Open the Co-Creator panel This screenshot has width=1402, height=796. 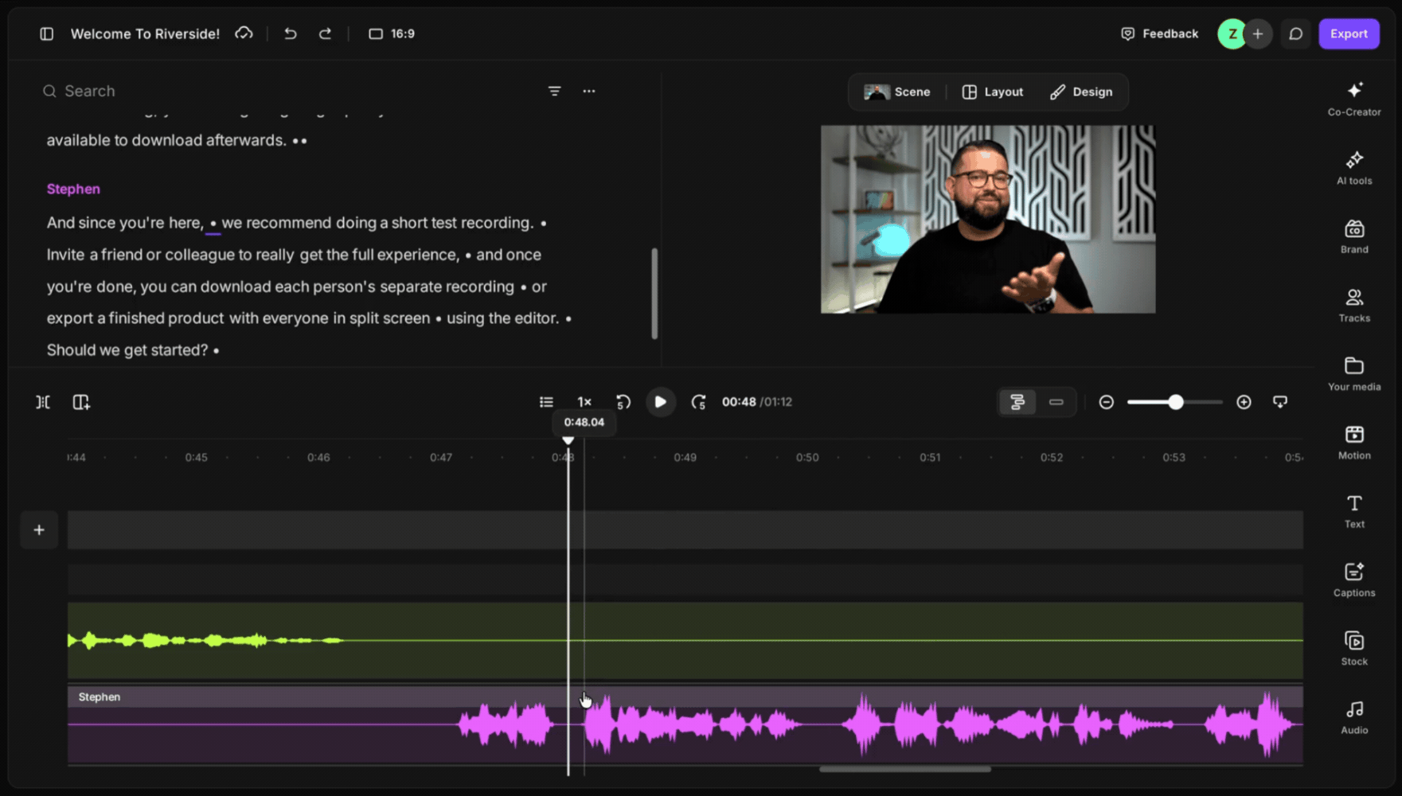1354,99
